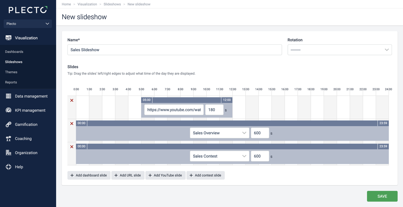Click the Home breadcrumb link
Viewport: 403px width, 207px height.
point(66,4)
